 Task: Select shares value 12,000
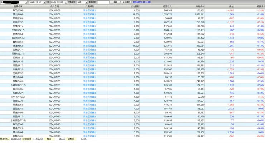click(136, 14)
